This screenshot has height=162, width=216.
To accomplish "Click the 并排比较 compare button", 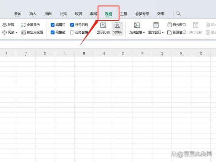I will (x=196, y=28).
